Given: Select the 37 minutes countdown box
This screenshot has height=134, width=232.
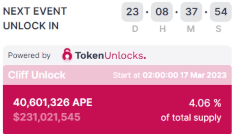Looking at the screenshot, I should coord(191,12).
